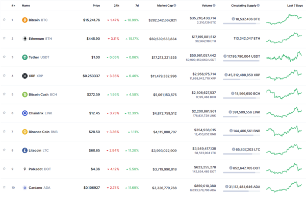Sort table by 7d column header
This screenshot has height=197, width=306.
pos(137,6)
